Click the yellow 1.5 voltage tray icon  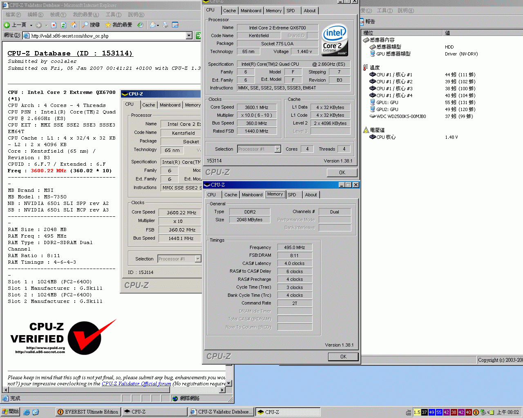(417, 412)
